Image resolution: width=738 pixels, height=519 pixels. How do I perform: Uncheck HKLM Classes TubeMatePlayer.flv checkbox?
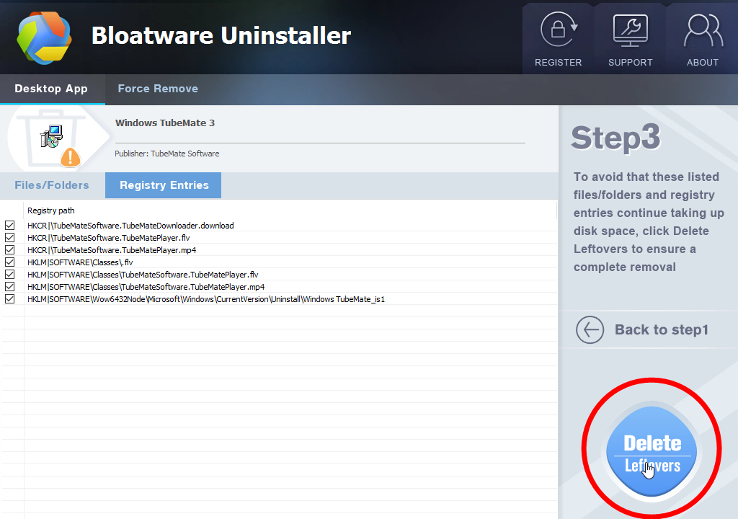10,275
